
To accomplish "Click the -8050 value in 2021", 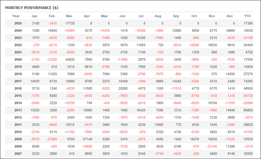I will [70, 52].
